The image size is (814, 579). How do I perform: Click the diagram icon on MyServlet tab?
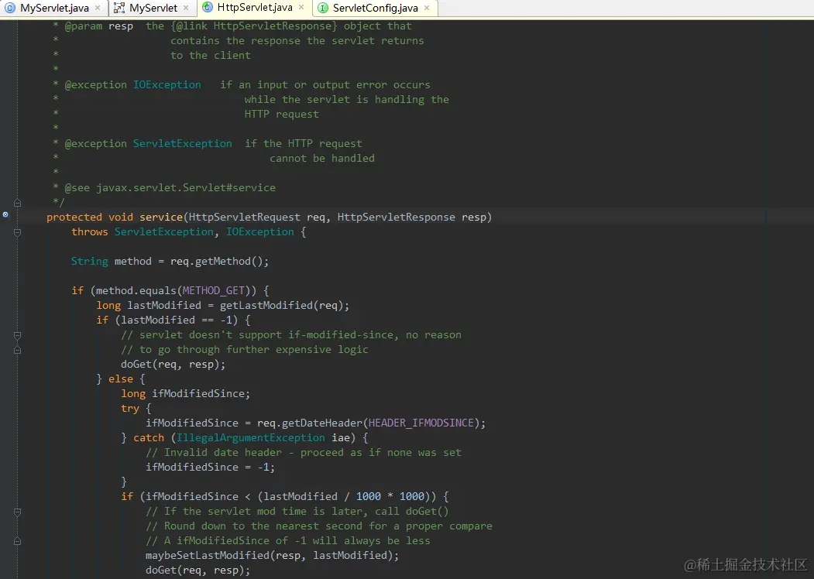click(x=118, y=8)
